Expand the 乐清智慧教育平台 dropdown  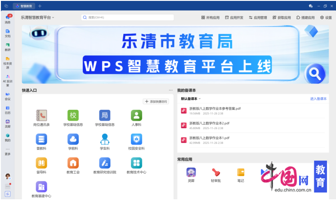coord(37,18)
